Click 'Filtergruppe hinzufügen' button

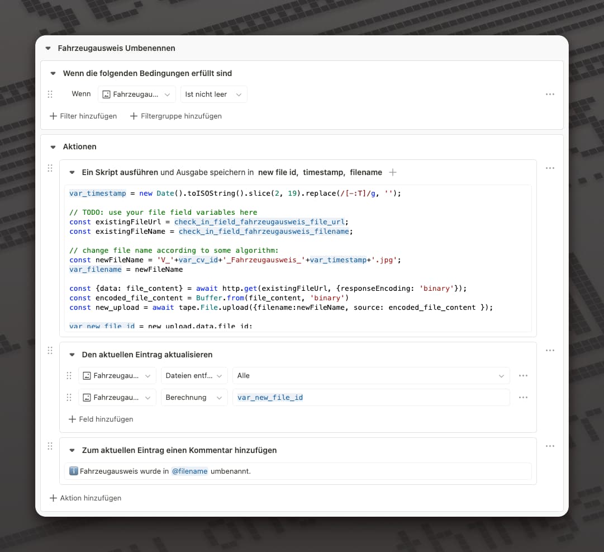175,116
